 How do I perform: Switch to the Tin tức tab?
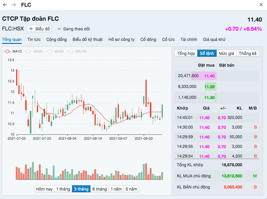click(34, 40)
